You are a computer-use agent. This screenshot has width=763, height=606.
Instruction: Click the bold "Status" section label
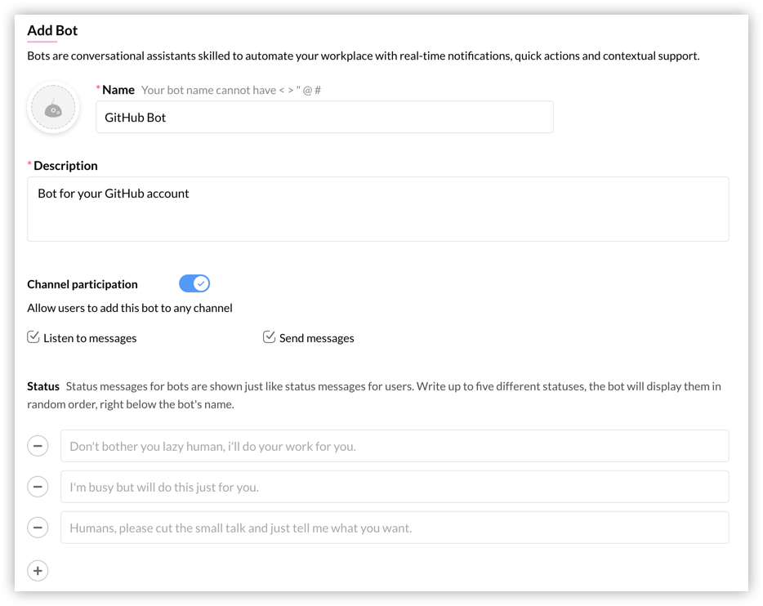(43, 386)
